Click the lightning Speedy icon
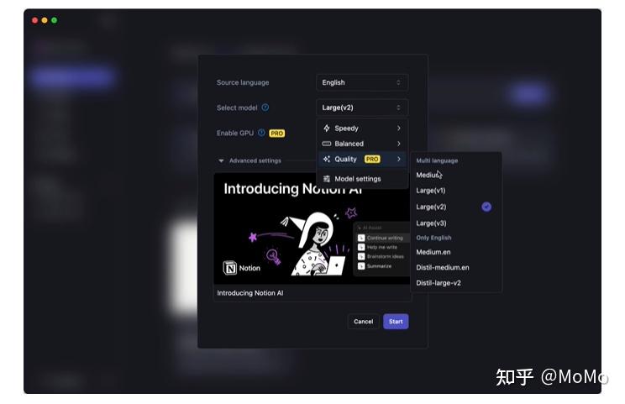Screen dimensions: 625x404 [x=327, y=129]
